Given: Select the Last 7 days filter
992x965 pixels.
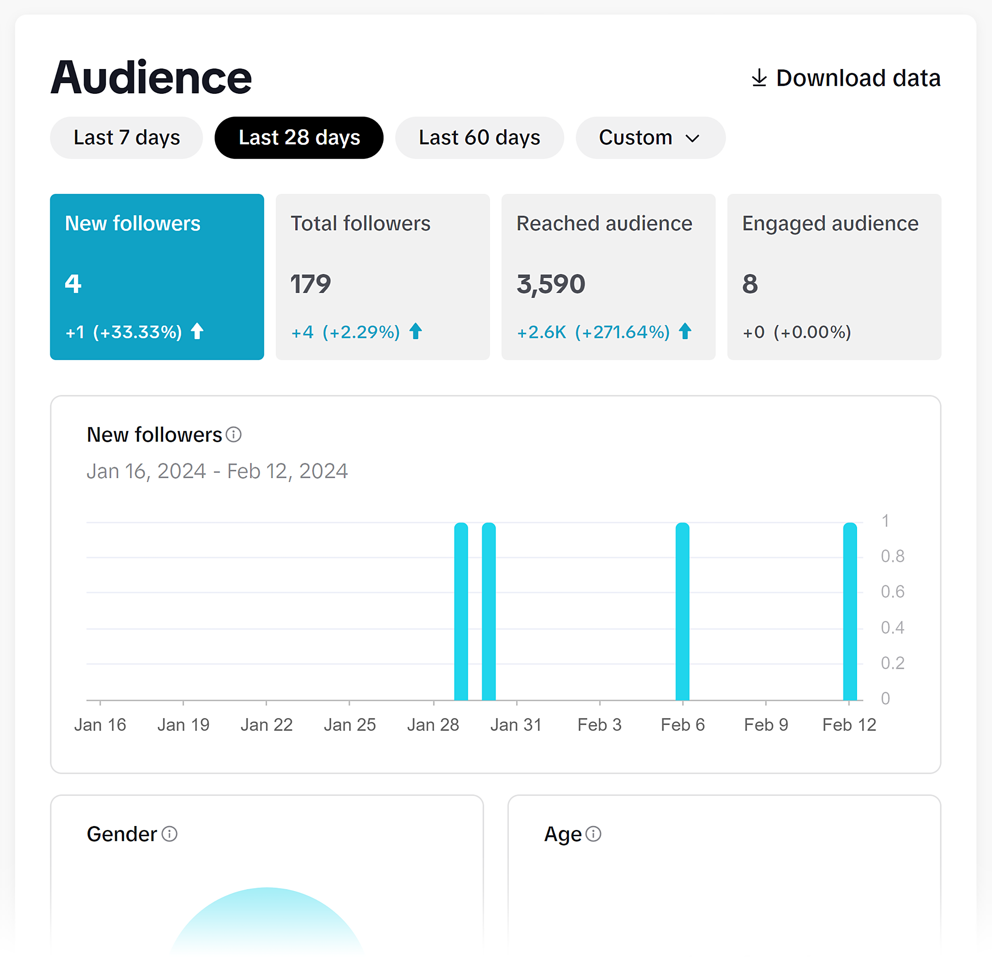Looking at the screenshot, I should (x=126, y=137).
